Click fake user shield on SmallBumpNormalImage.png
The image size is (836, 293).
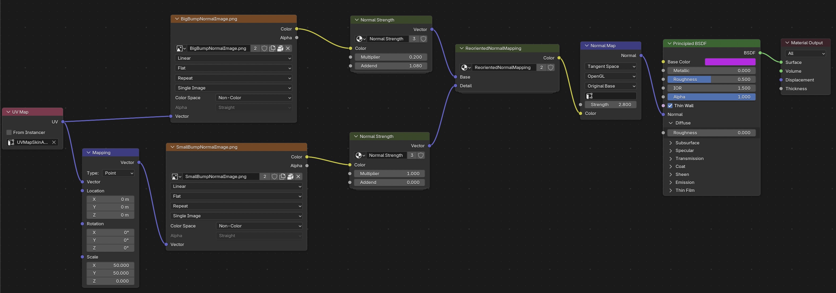tap(275, 176)
